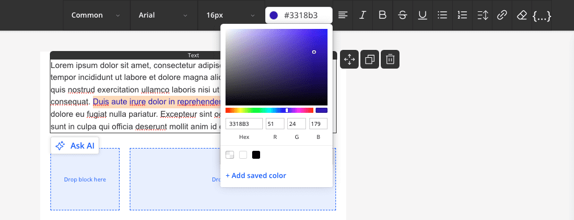Click the rainbow hue slider
The width and height of the screenshot is (574, 220).
pos(269,110)
